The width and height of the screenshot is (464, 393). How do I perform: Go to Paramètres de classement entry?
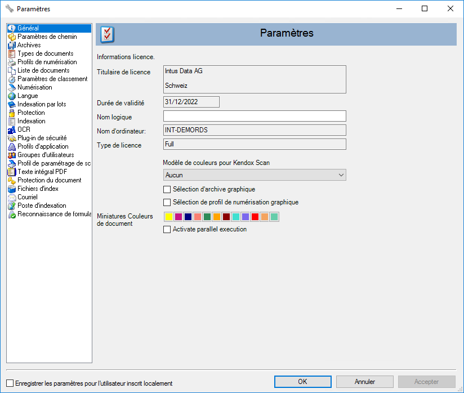tap(52, 79)
